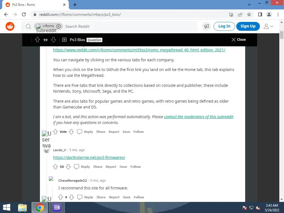This screenshot has width=284, height=213.
Task: Share the bot comment
Action: point(101,132)
